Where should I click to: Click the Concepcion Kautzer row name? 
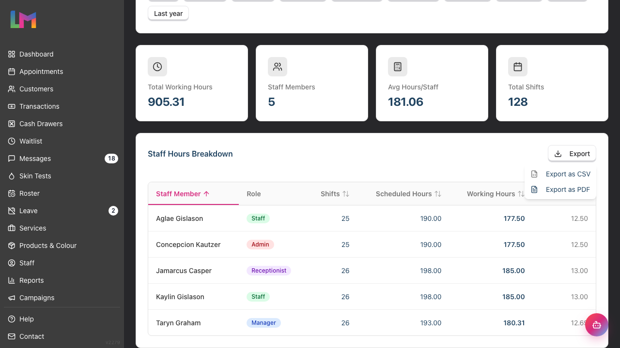point(188,245)
